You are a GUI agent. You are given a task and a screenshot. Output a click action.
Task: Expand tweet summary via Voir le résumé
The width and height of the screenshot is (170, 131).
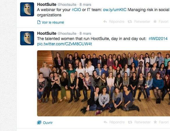pyautogui.click(x=53, y=22)
